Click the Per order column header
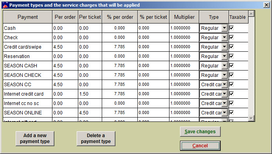Screen dimensions: 272x154 (x=65, y=17)
